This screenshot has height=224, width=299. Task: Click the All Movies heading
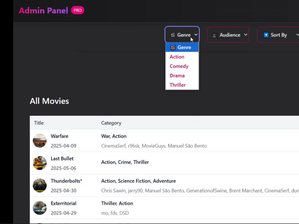pos(49,101)
